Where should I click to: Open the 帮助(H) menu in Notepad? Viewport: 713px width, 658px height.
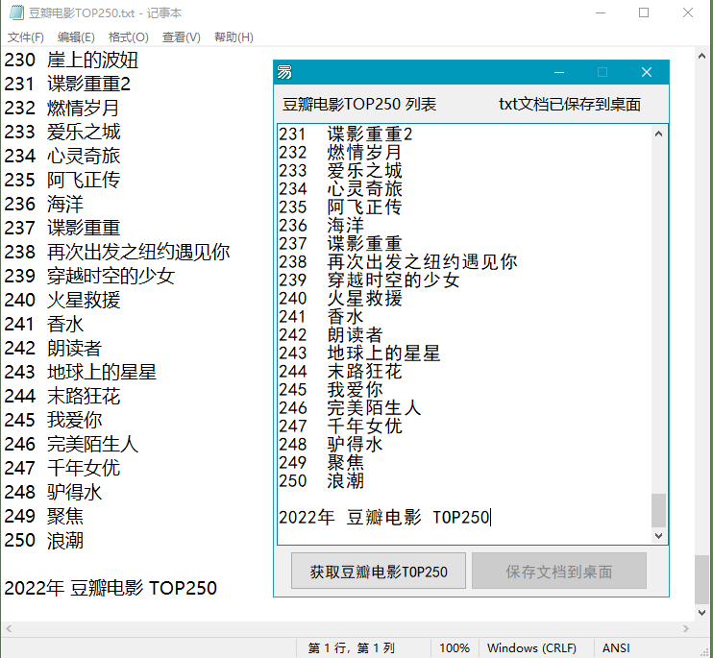(234, 37)
